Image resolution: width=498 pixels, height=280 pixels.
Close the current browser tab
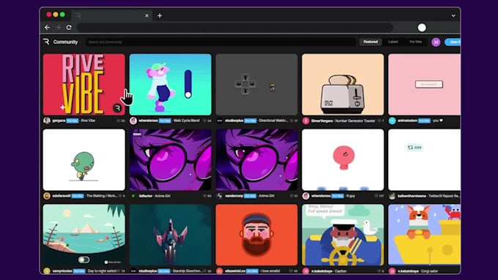146,15
